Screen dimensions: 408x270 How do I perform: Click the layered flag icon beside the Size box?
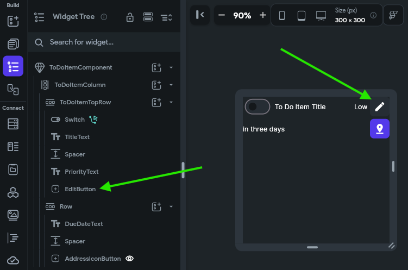[x=393, y=15]
